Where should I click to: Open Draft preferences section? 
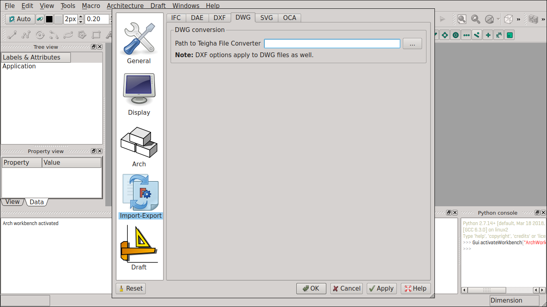pyautogui.click(x=139, y=248)
